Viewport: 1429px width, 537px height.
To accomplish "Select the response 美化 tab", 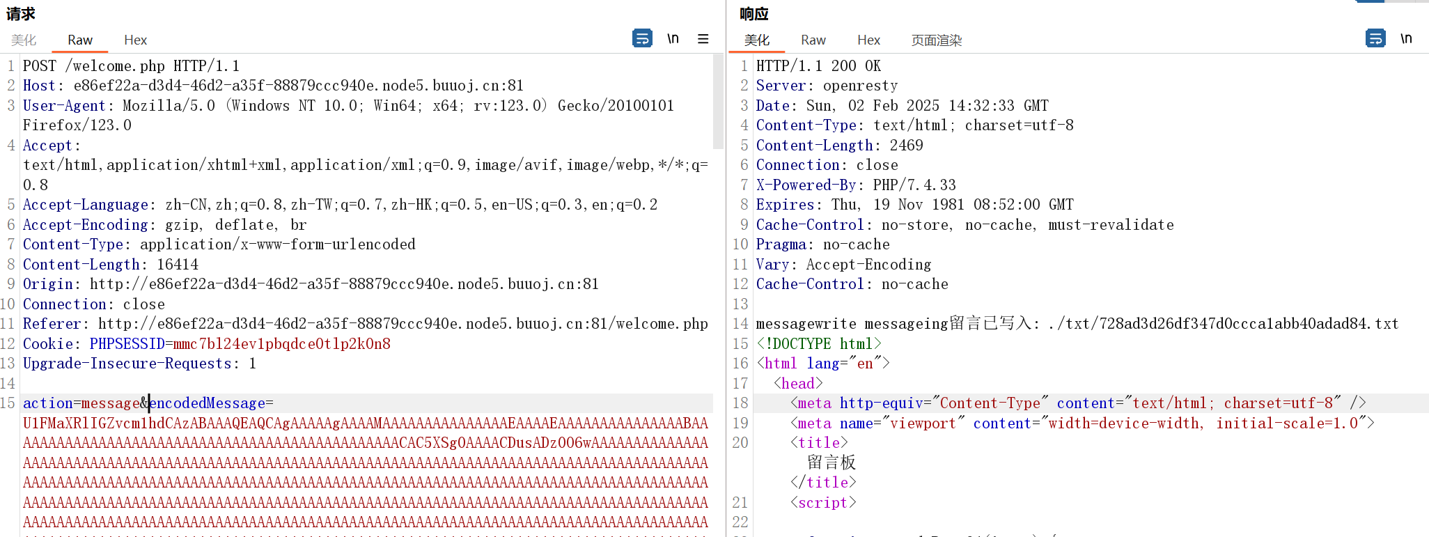I will pyautogui.click(x=757, y=40).
